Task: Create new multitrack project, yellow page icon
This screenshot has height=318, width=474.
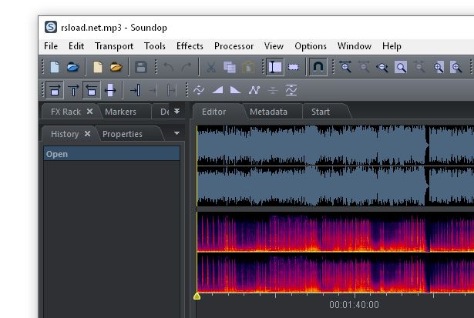Action: (97, 67)
